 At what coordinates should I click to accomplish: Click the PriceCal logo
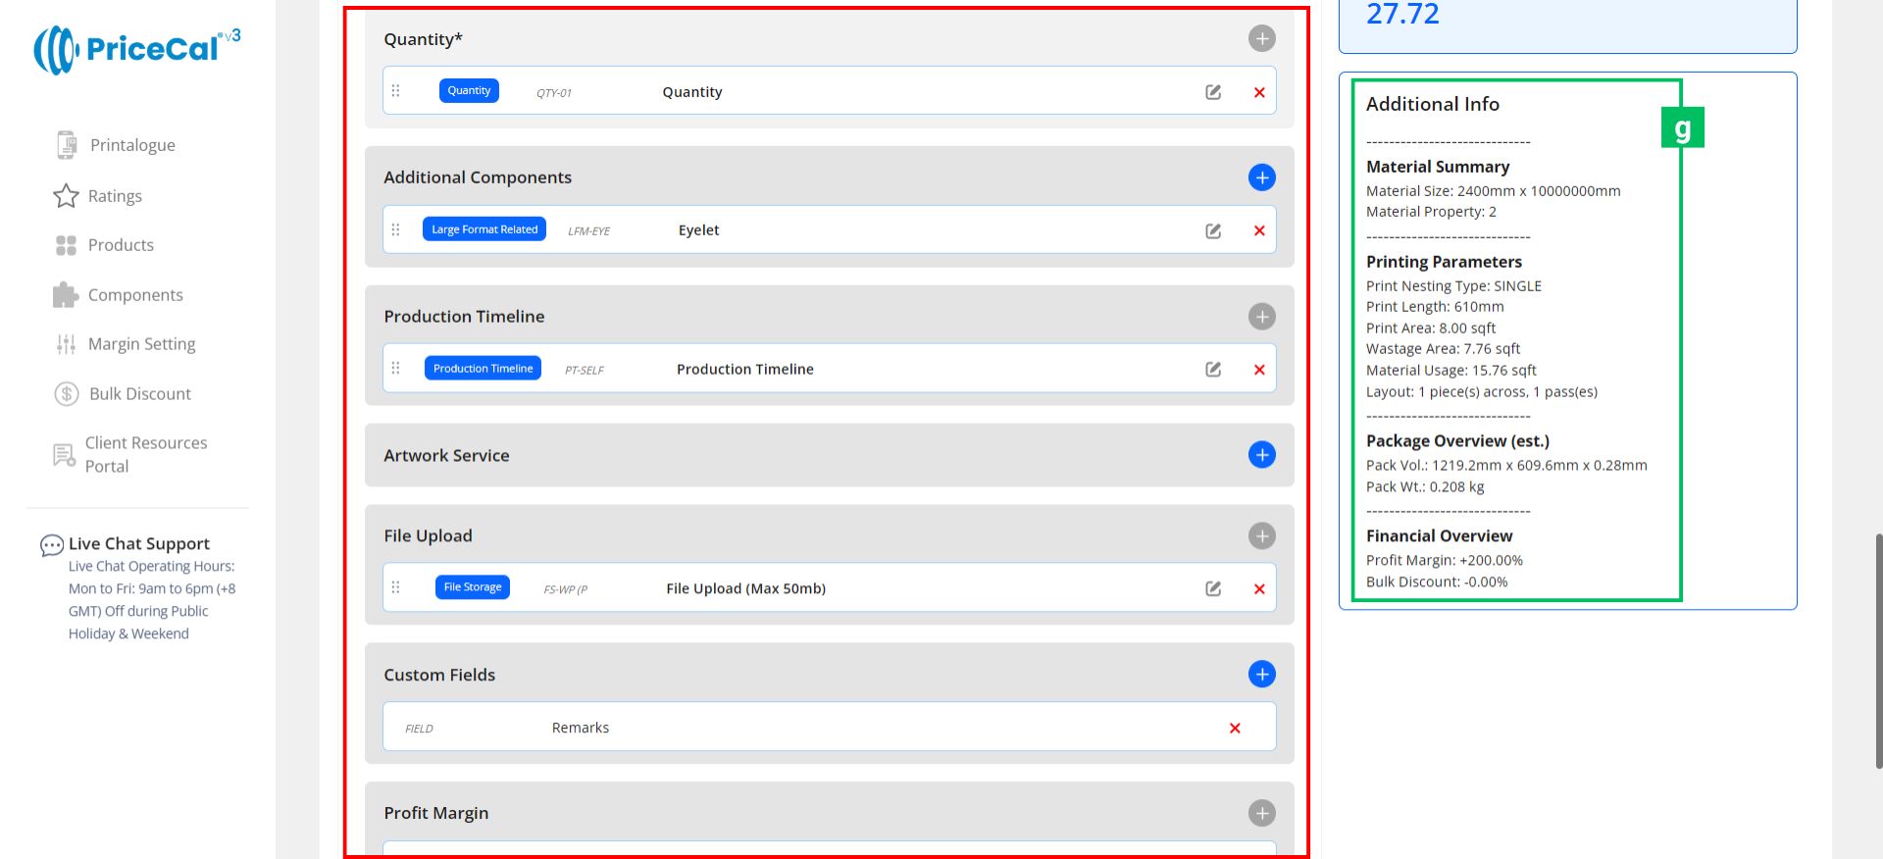pos(137,49)
